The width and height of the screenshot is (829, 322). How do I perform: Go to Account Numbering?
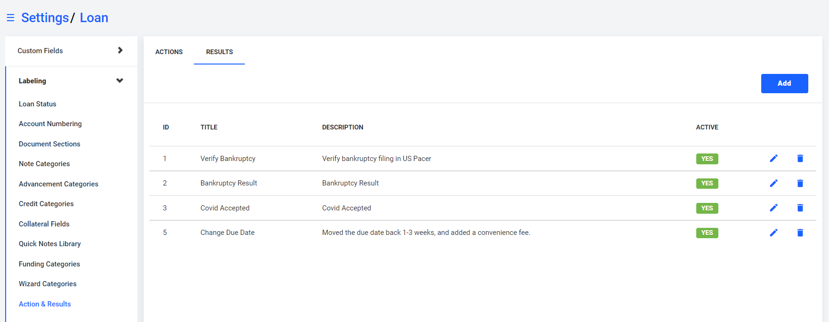pyautogui.click(x=50, y=124)
